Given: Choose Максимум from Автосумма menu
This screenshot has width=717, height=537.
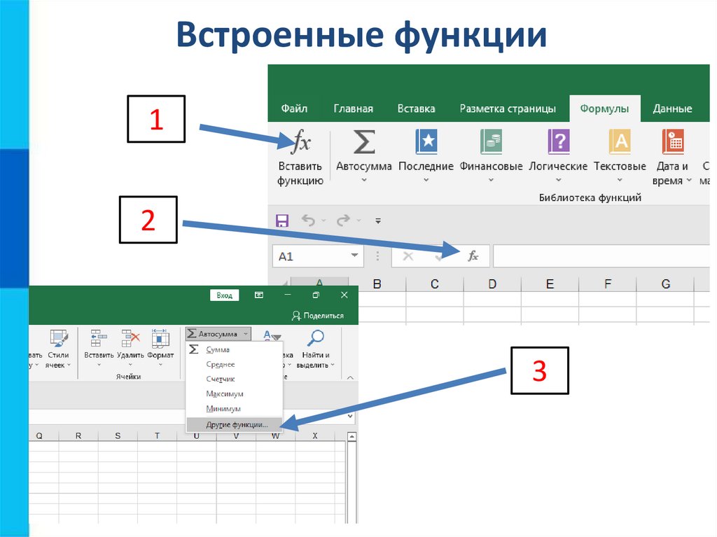Looking at the screenshot, I should 234,393.
